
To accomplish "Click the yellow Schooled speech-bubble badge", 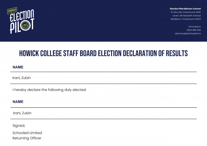I will point(12,11).
